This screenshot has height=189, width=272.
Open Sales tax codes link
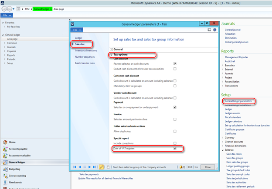click(234, 154)
